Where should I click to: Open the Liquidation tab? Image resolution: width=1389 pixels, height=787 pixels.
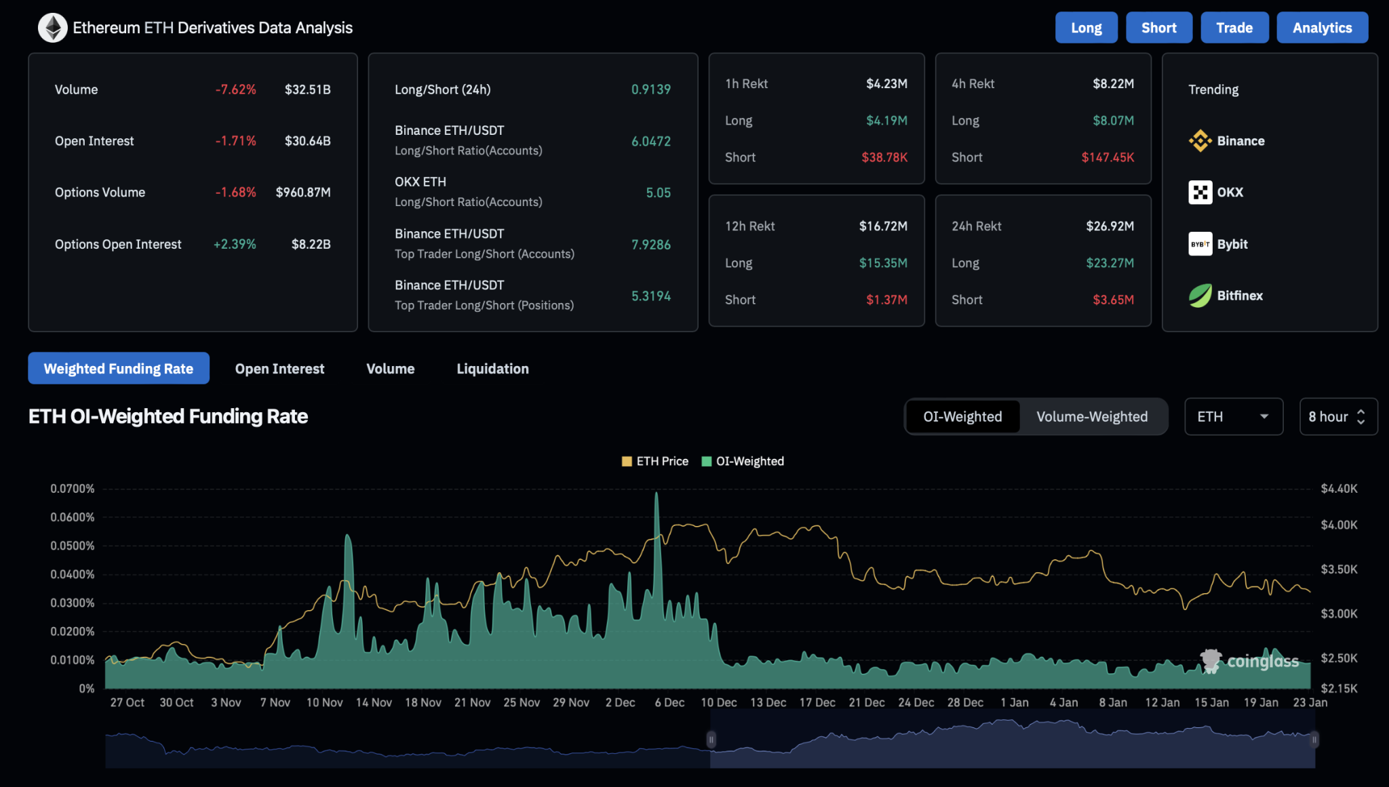coord(492,369)
